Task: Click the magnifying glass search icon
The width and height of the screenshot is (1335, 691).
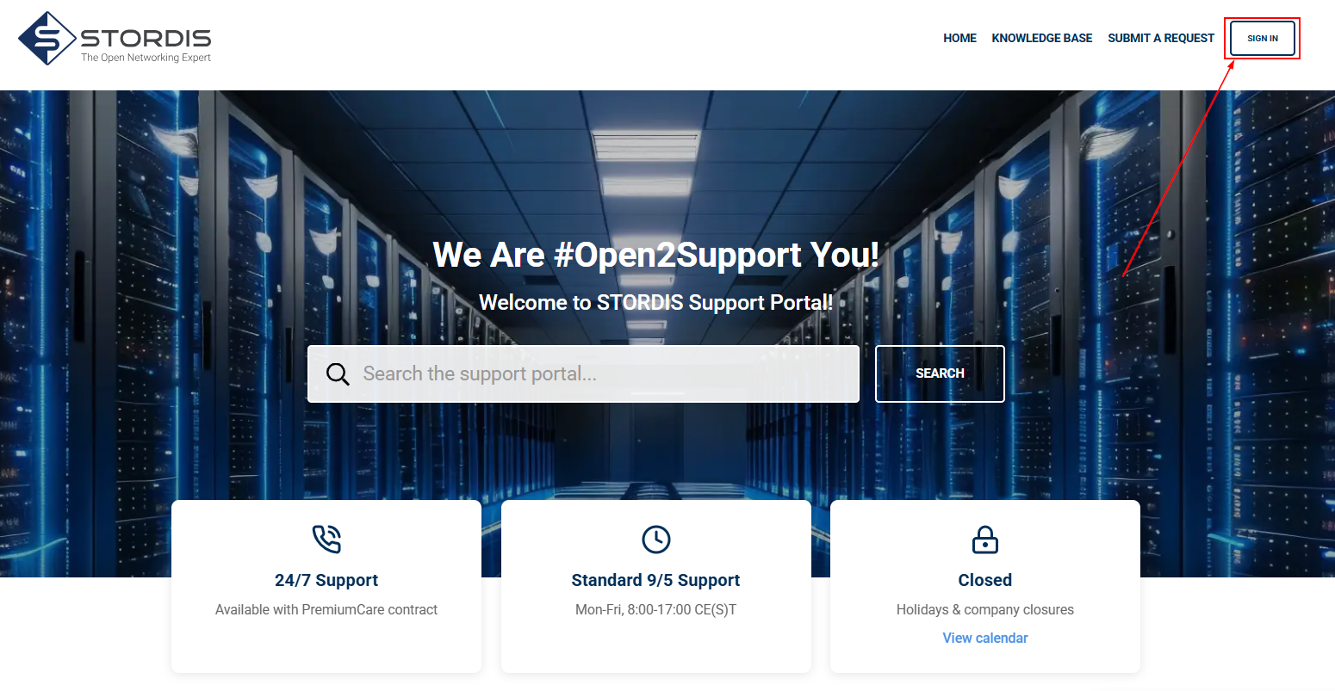Action: coord(338,374)
